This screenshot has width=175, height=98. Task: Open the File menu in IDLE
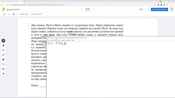[x=48, y=40]
